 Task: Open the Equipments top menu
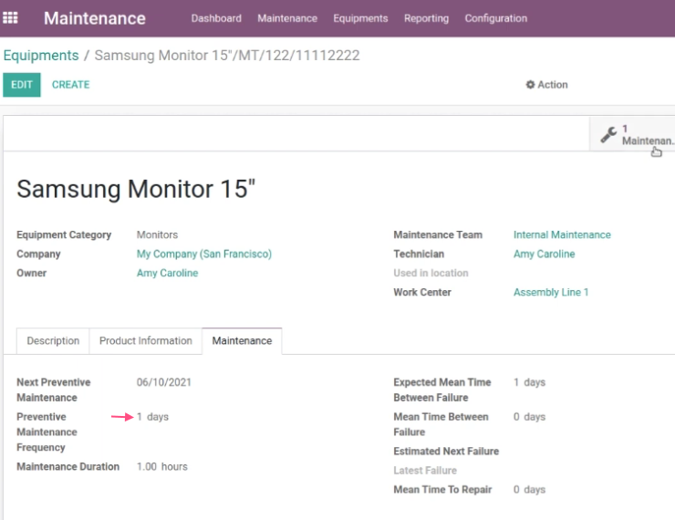coord(360,18)
